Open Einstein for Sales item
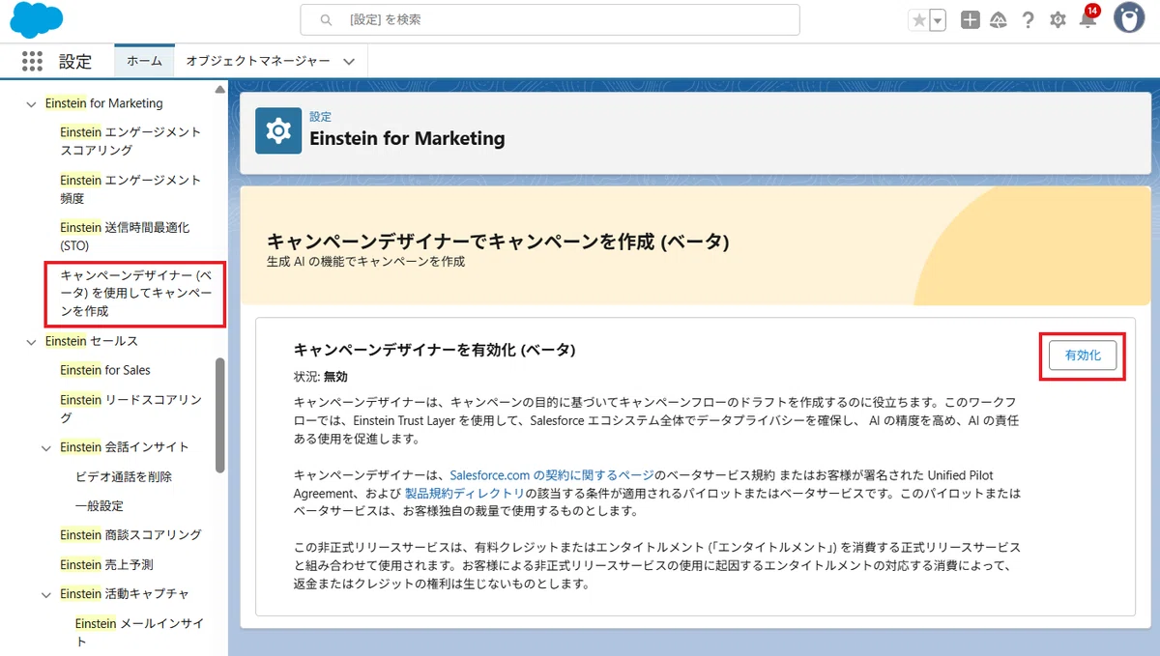 [x=104, y=370]
